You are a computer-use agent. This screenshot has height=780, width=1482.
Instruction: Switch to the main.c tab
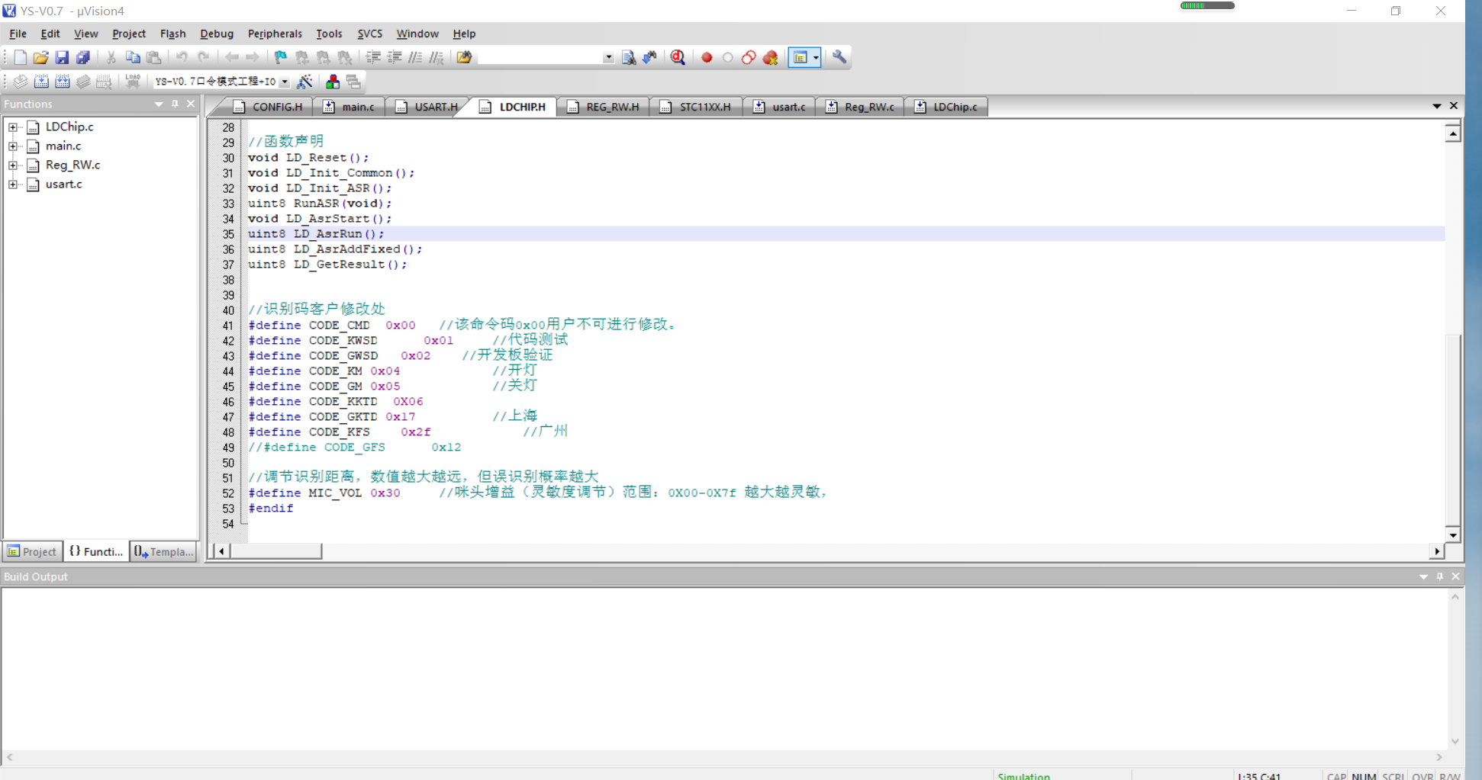pyautogui.click(x=350, y=107)
